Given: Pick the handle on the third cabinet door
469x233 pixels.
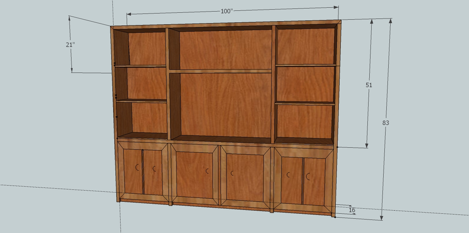Looking at the screenshot, I should coord(233,173).
